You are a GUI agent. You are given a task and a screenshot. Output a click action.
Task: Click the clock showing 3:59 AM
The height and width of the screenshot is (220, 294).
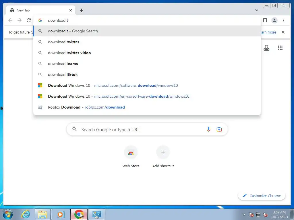(x=279, y=215)
